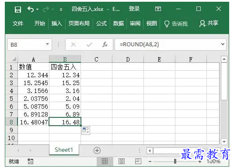
Task: Click vertical scrollbar down arrow
Action: [x=224, y=142]
